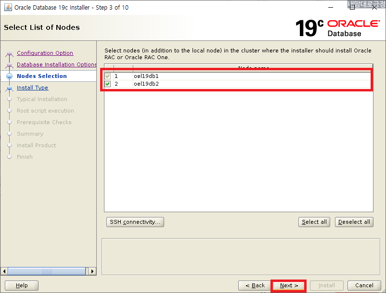Click the Typical Installation step label

point(42,99)
